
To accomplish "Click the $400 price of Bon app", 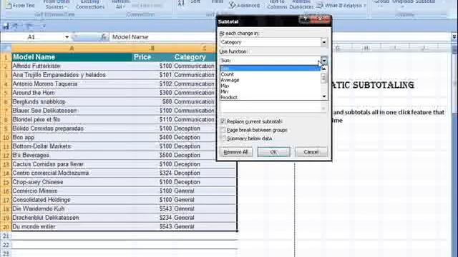I will pyautogui.click(x=152, y=137).
